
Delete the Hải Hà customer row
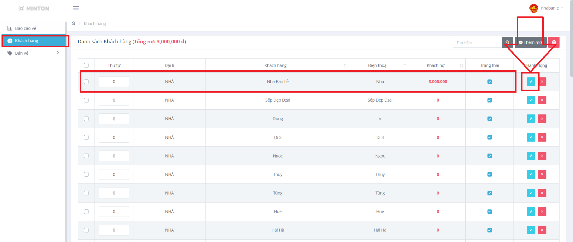[542, 230]
